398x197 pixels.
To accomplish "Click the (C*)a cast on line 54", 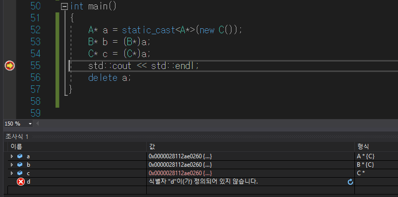I will (x=136, y=54).
